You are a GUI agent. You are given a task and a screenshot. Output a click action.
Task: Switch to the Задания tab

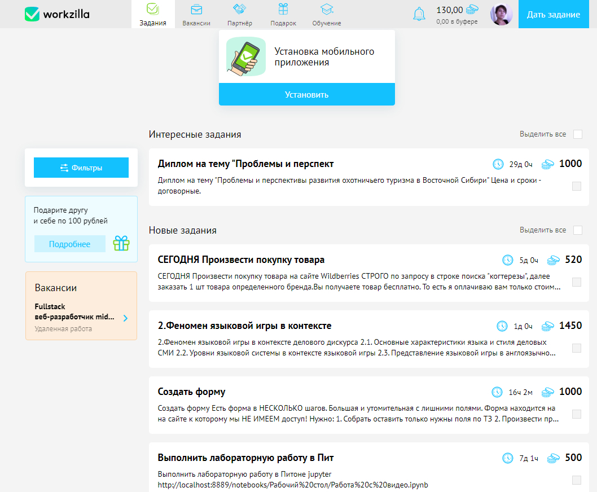153,14
